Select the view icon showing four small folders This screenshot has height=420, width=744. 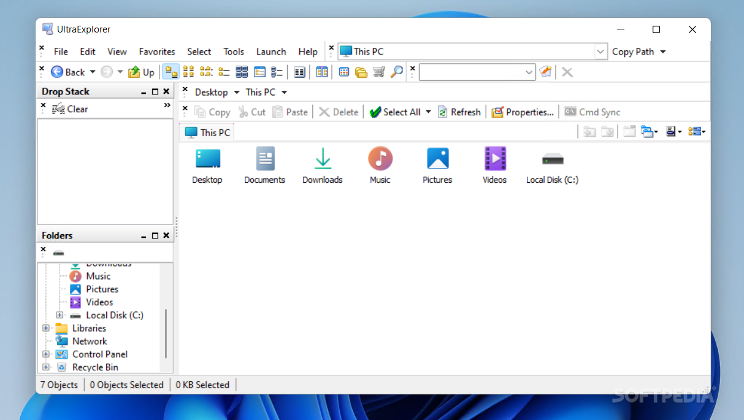189,72
